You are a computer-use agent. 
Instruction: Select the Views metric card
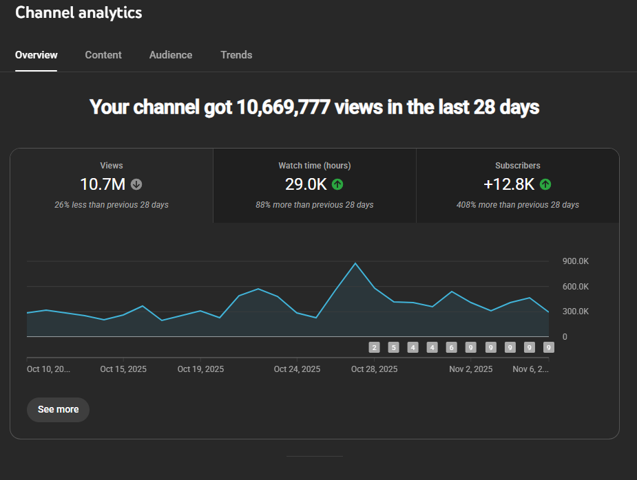(x=112, y=186)
